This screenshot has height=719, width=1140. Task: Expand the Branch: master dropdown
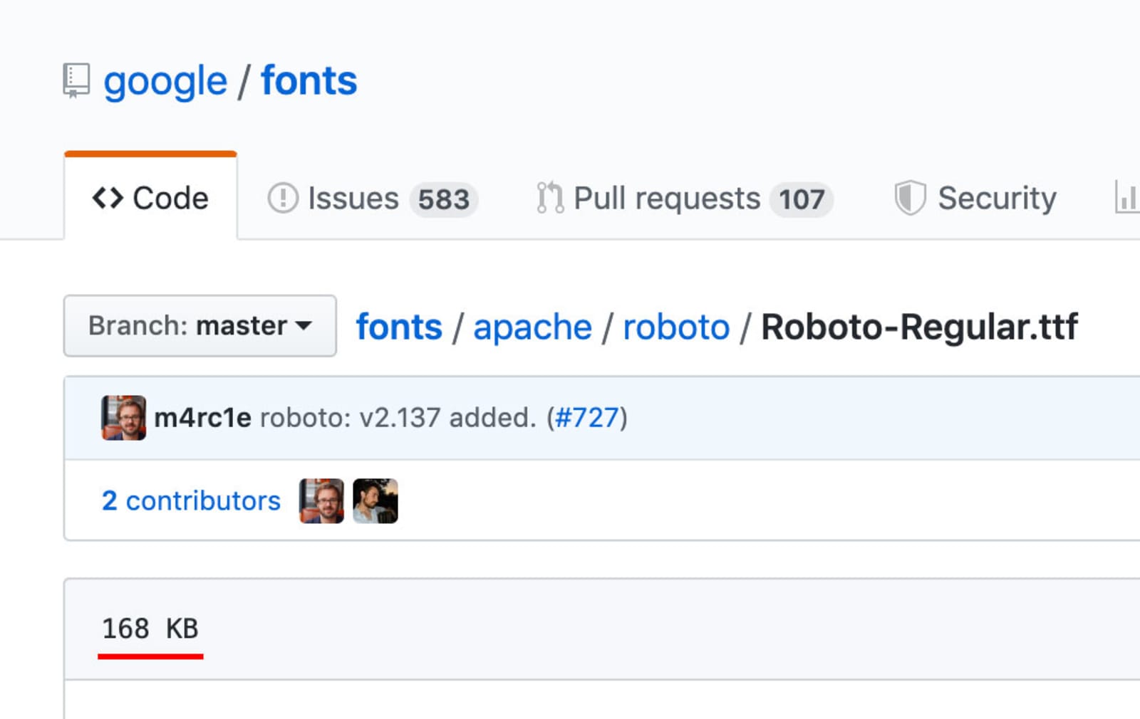(199, 326)
